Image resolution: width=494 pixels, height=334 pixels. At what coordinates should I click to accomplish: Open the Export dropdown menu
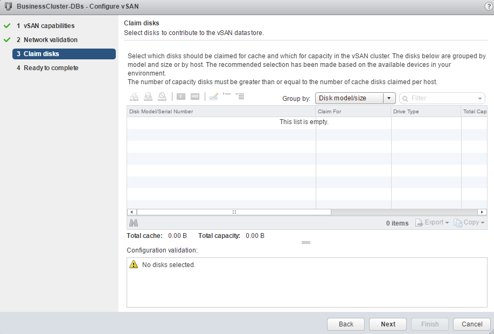pyautogui.click(x=432, y=223)
